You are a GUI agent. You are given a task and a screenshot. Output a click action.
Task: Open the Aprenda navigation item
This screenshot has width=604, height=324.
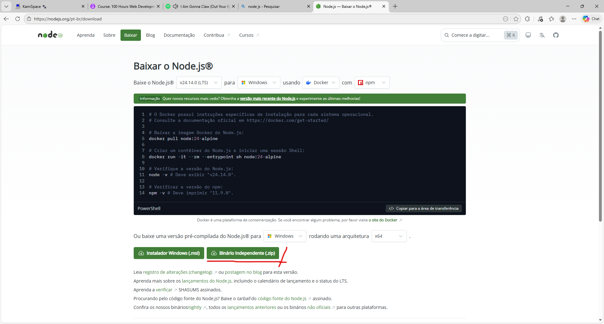(x=86, y=35)
